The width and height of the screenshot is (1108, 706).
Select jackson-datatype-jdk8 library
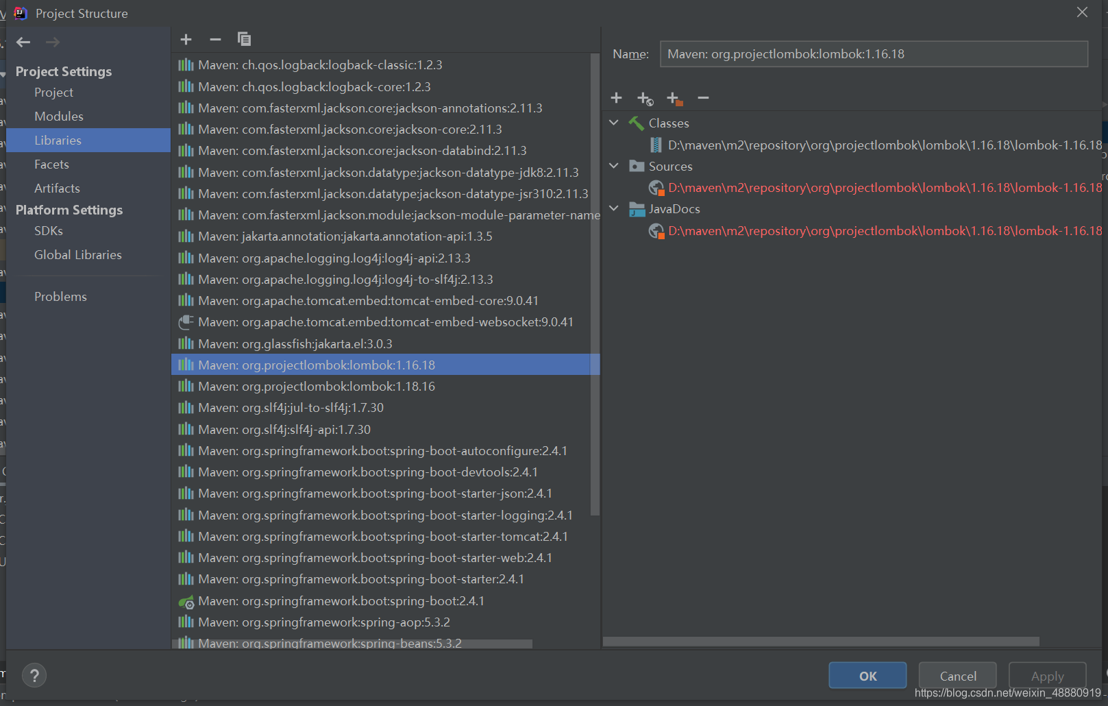tap(385, 173)
